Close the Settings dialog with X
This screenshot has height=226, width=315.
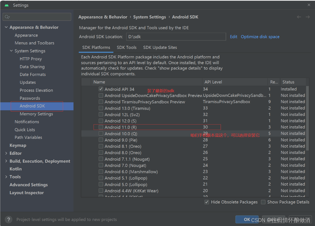[309, 5]
